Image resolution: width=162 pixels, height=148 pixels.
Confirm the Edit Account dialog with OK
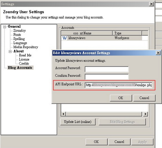[121, 98]
